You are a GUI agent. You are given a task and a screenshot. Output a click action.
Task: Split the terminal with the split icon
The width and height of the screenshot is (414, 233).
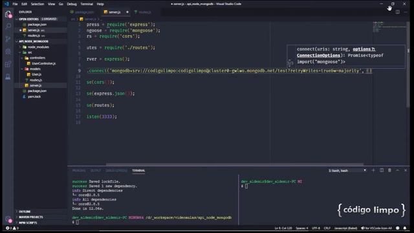pos(382,170)
